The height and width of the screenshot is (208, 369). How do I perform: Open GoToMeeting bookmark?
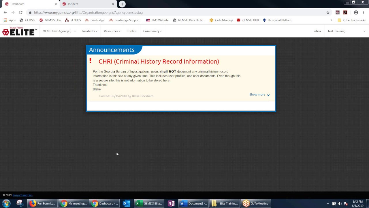221,20
